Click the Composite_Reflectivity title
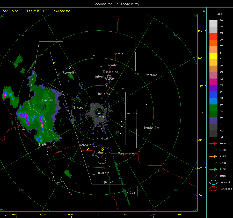Screen dimensions: 233x218 click(116, 4)
